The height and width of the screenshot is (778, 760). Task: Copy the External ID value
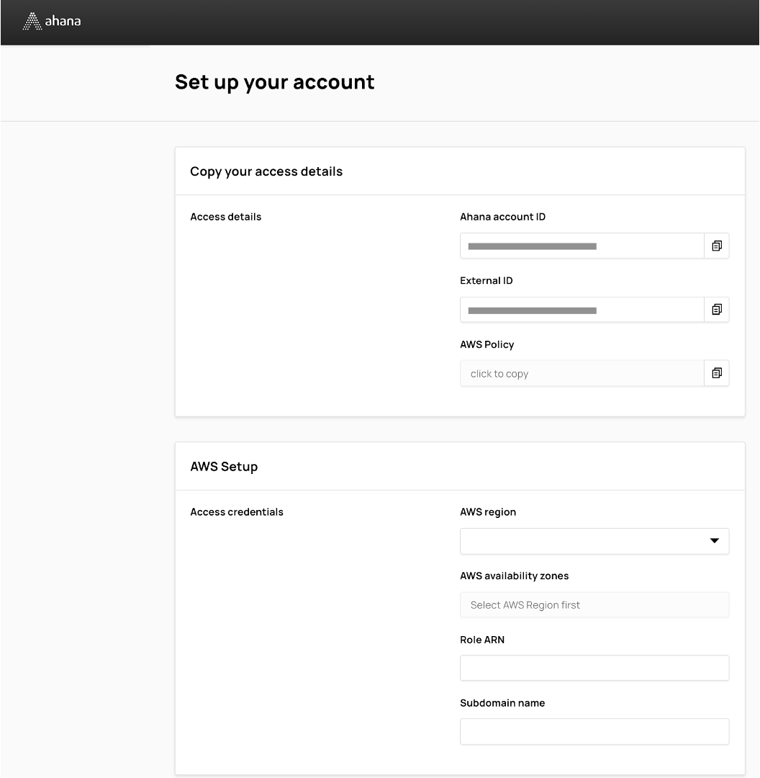tap(717, 310)
